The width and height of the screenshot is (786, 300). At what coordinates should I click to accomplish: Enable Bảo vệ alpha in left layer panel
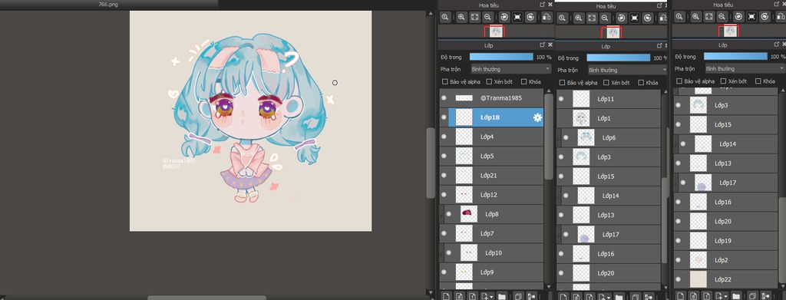(x=444, y=81)
